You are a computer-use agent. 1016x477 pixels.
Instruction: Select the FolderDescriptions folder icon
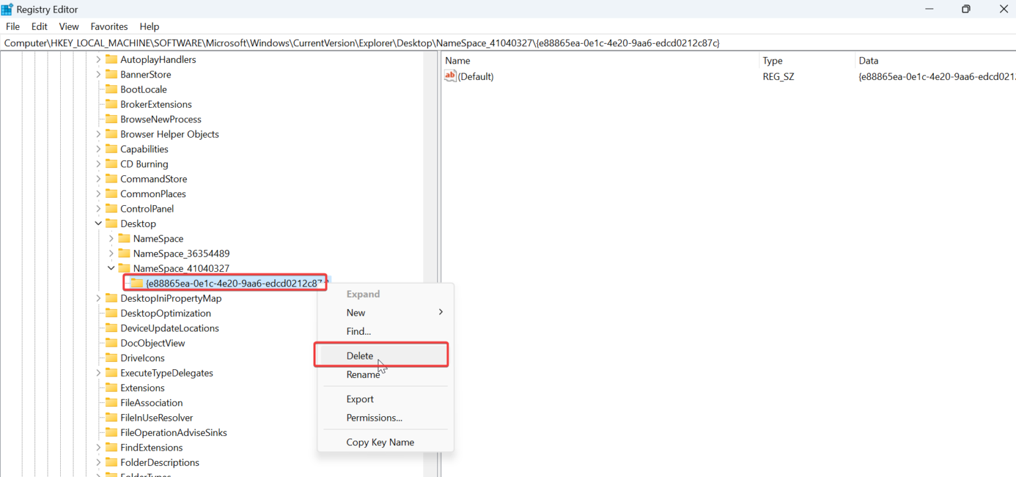[x=110, y=462]
